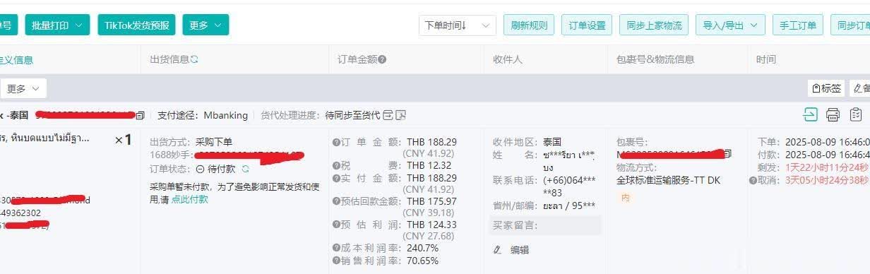Click the THB 175.97 estimated payout value
This screenshot has height=274, width=870.
[x=431, y=201]
